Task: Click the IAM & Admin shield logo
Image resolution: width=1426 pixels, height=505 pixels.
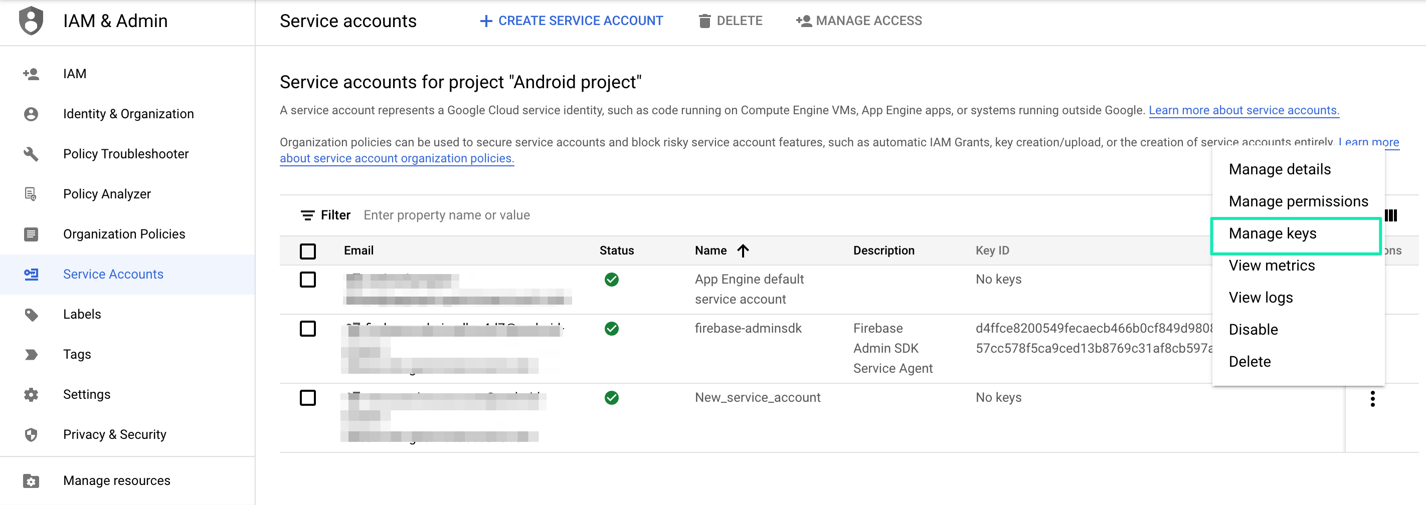Action: pyautogui.click(x=31, y=21)
